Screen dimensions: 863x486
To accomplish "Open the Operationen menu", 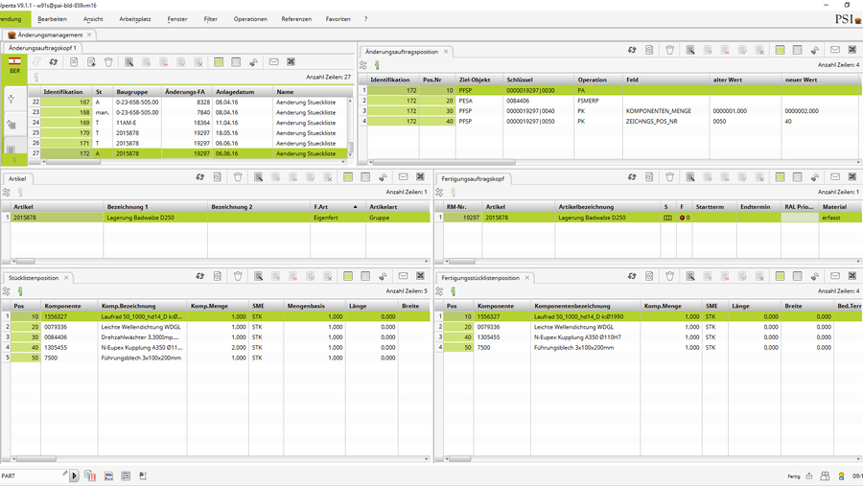I will pos(250,19).
